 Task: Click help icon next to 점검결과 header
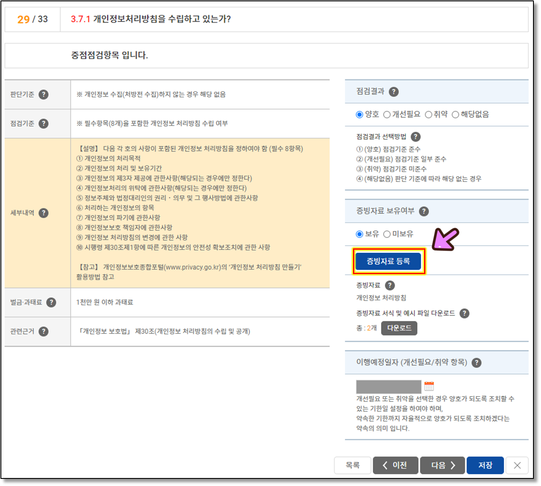pyautogui.click(x=394, y=92)
